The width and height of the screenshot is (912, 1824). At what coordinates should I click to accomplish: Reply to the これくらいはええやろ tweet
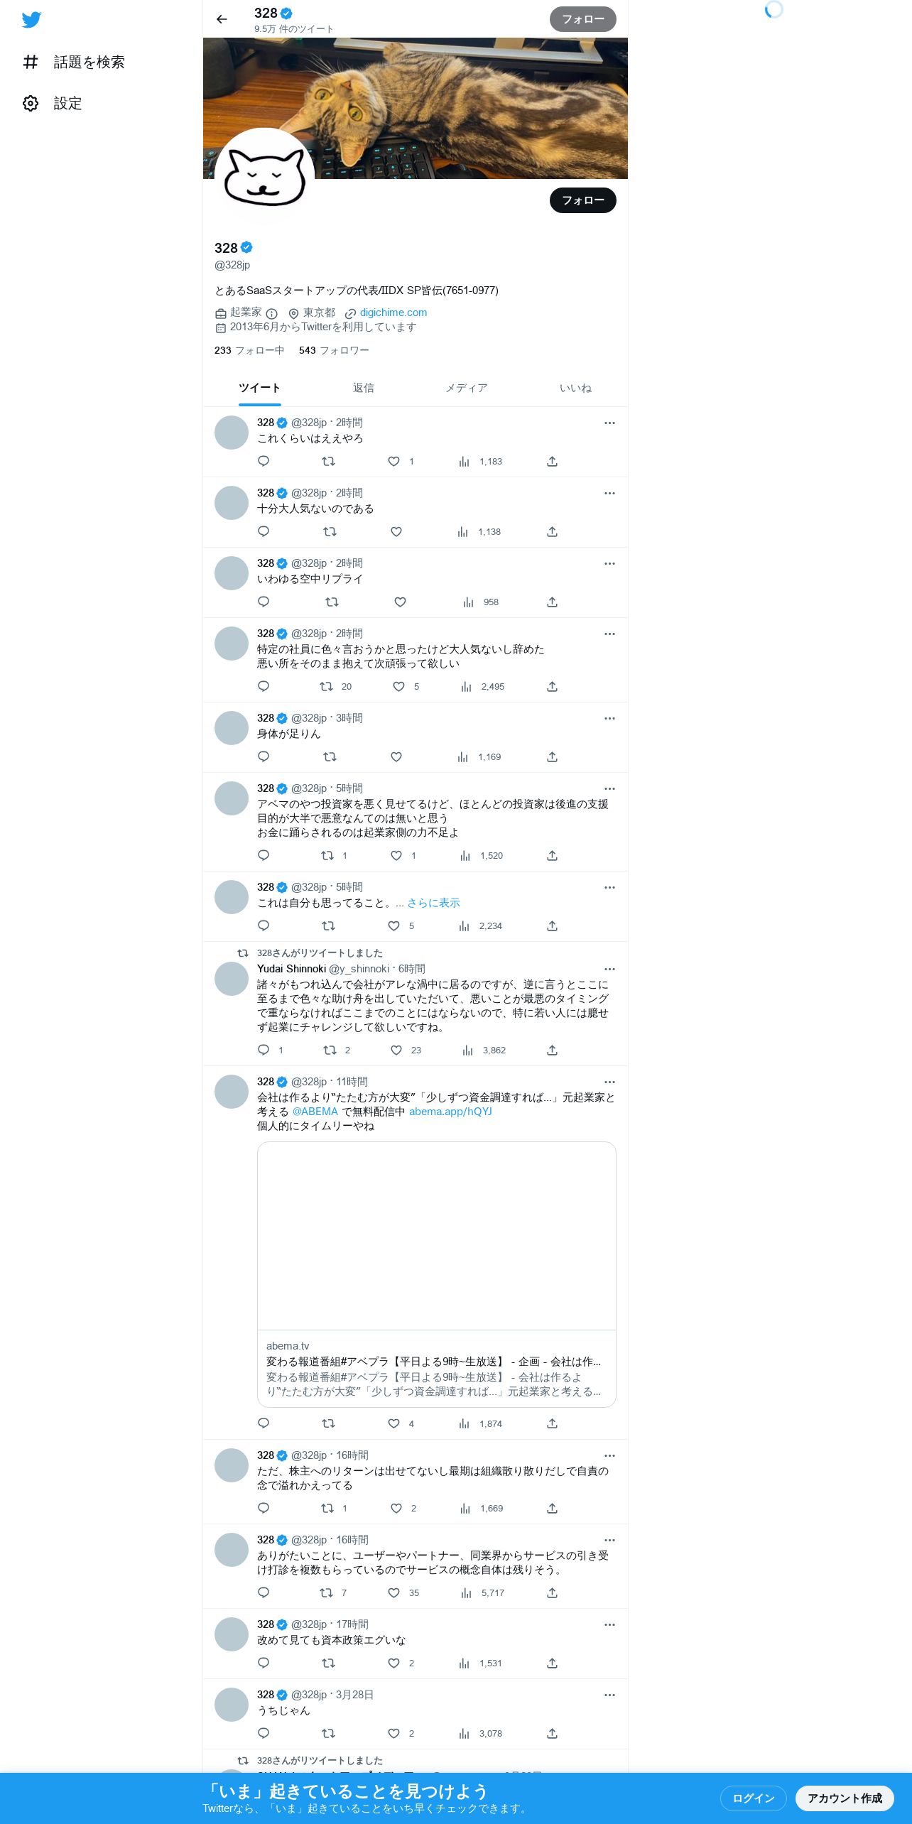[264, 461]
